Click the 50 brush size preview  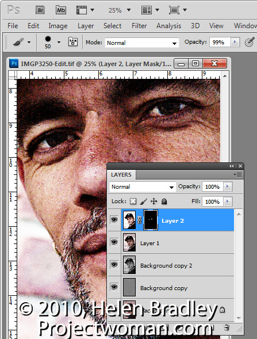click(x=48, y=42)
